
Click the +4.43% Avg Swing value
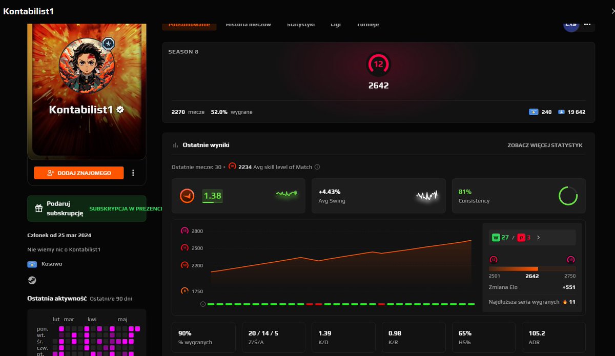pos(330,191)
